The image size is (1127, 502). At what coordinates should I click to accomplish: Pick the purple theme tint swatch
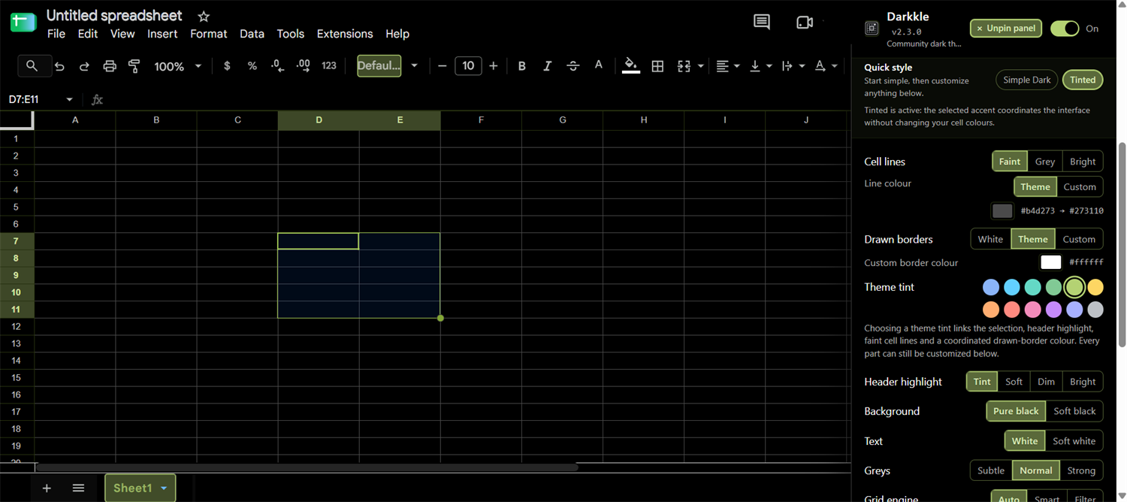1054,310
